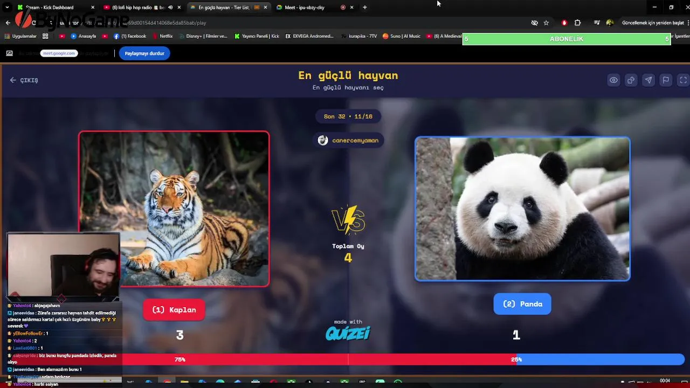Open the canercemyaman user chip
The width and height of the screenshot is (690, 388).
coord(348,140)
